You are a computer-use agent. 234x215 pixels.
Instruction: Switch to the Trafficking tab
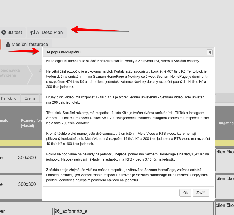(9, 98)
